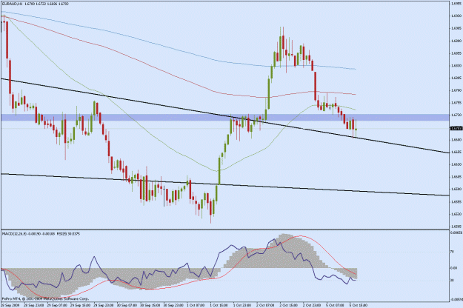Click the '30 Sep 07:00' time axis label
The width and height of the screenshot is (463, 308).
tap(127, 305)
